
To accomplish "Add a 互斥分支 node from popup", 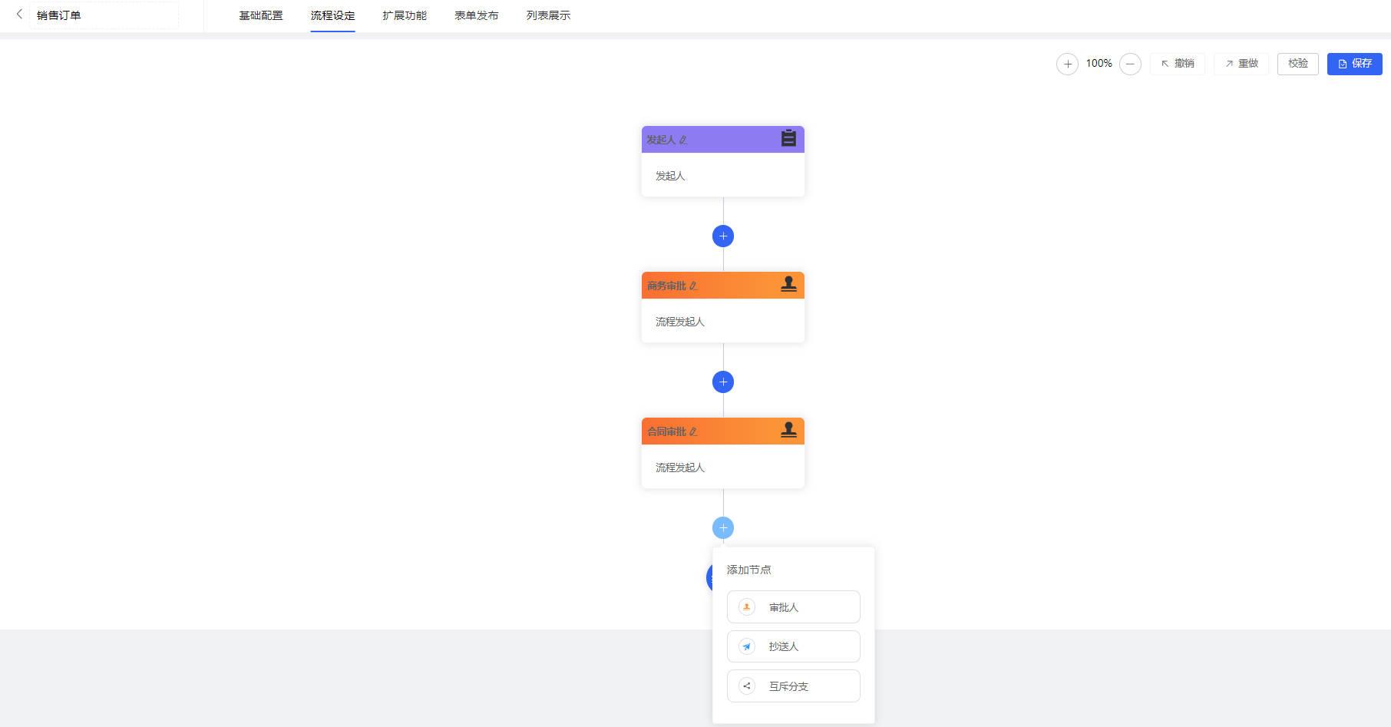I will click(793, 686).
